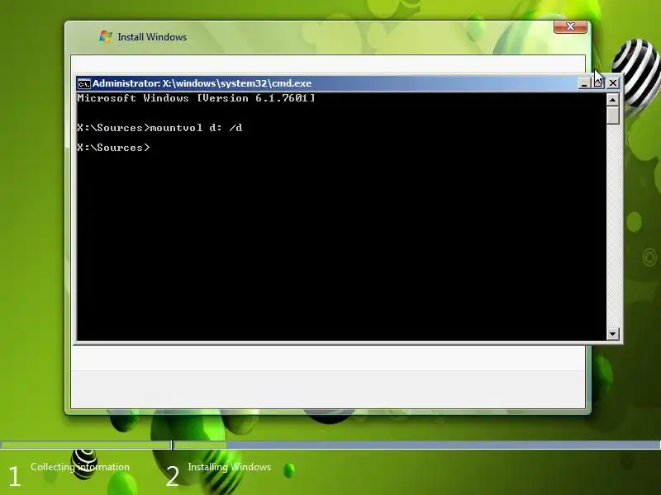Maximize the Administrator cmd.exe window
The height and width of the screenshot is (495, 661).
click(x=598, y=83)
